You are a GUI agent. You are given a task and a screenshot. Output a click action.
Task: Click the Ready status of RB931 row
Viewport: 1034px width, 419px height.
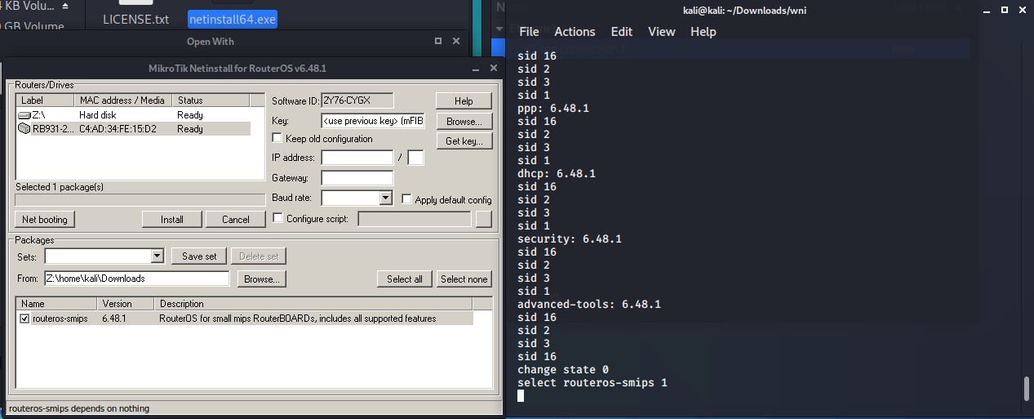click(190, 129)
